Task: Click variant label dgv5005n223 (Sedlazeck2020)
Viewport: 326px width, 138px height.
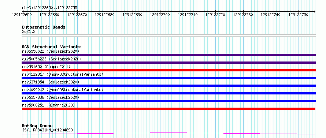Action: [x=52, y=59]
